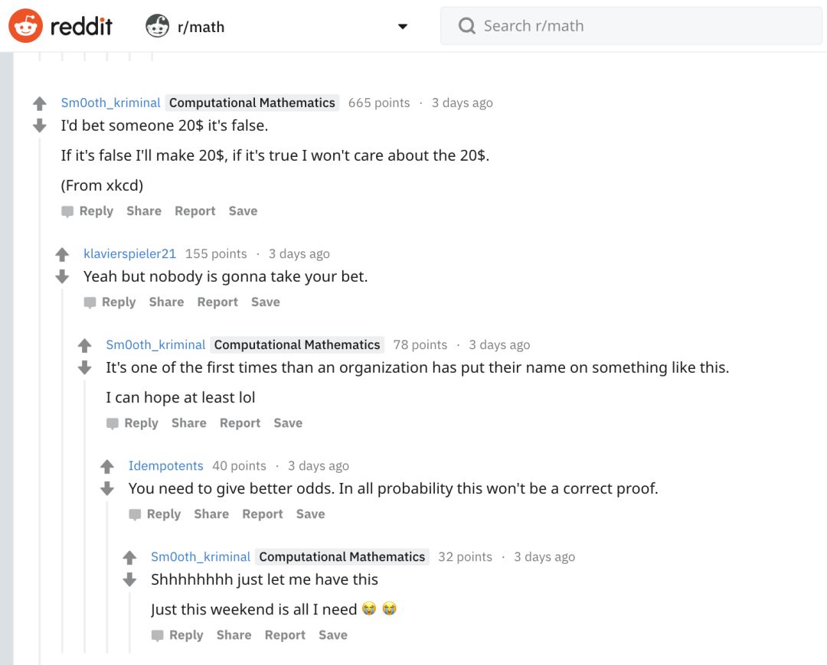Collapse thread line beside klavierspieler21's comment

point(62,469)
